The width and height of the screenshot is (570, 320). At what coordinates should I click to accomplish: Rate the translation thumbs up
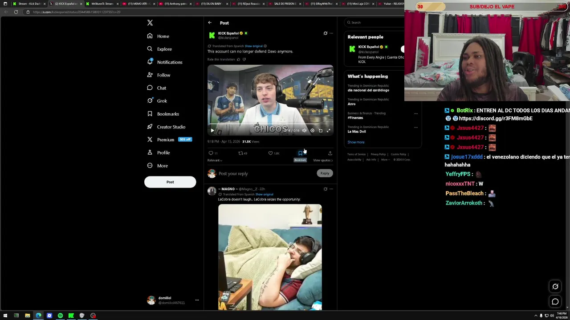click(x=238, y=59)
